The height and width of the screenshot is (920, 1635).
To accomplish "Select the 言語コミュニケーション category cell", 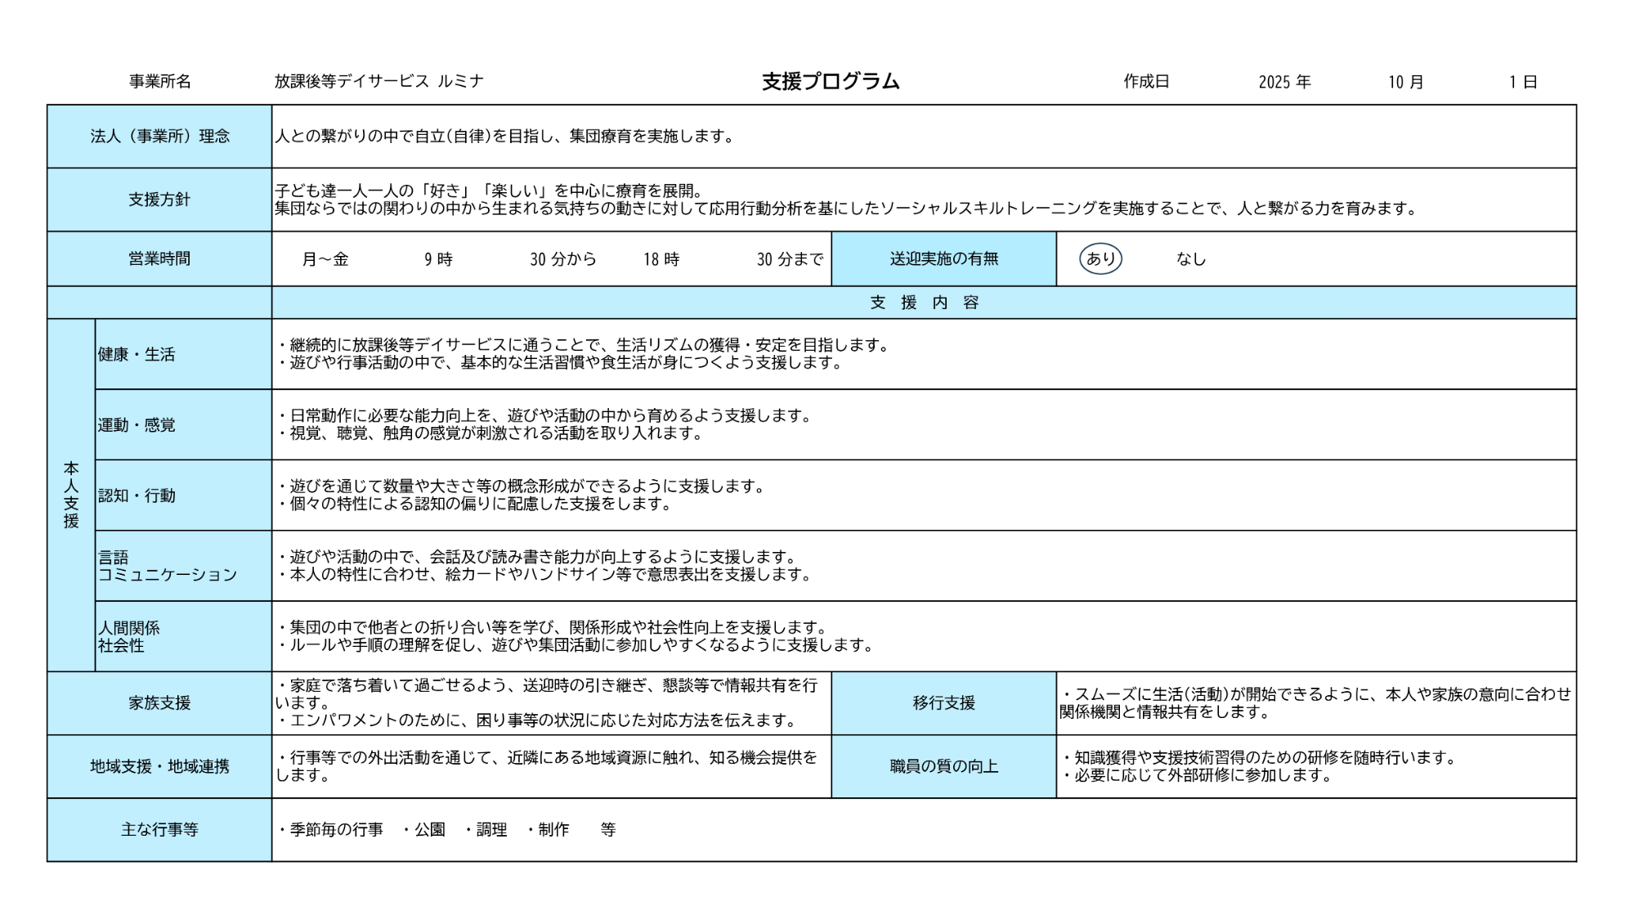I will 183,566.
